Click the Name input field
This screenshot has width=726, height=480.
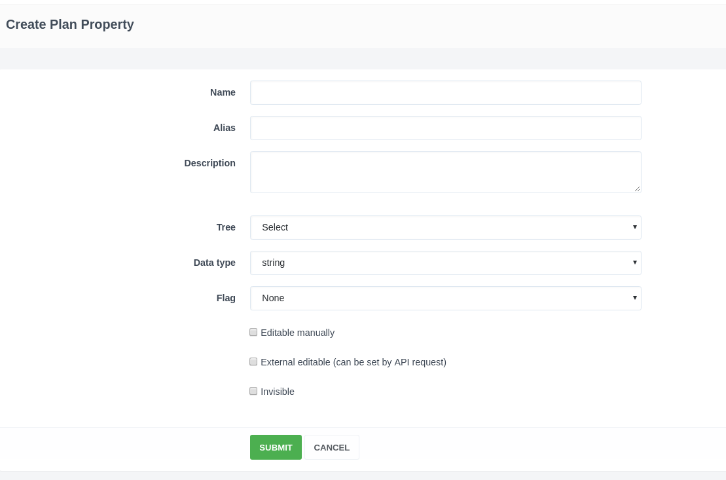(x=445, y=92)
